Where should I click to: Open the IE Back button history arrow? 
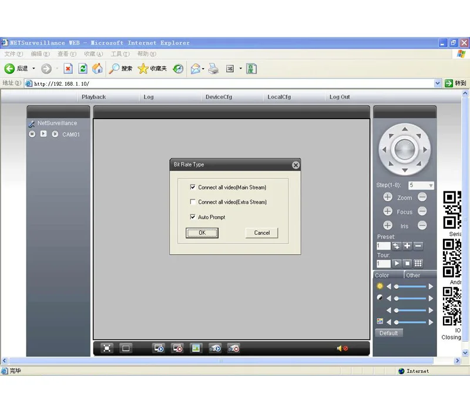33,69
